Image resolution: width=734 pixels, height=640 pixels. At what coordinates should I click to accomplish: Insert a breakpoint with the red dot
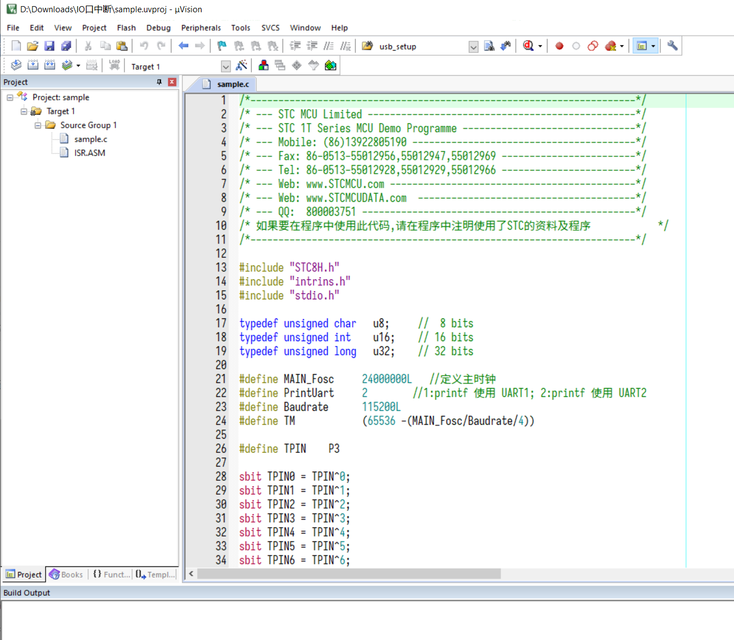click(x=559, y=46)
